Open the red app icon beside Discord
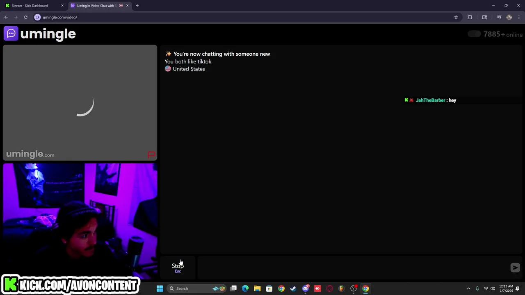525x295 pixels. [x=317, y=288]
